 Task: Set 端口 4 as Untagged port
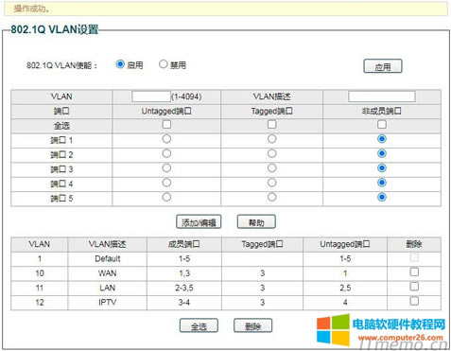click(166, 183)
